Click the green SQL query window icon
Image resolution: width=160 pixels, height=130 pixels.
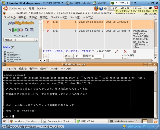(15, 30)
